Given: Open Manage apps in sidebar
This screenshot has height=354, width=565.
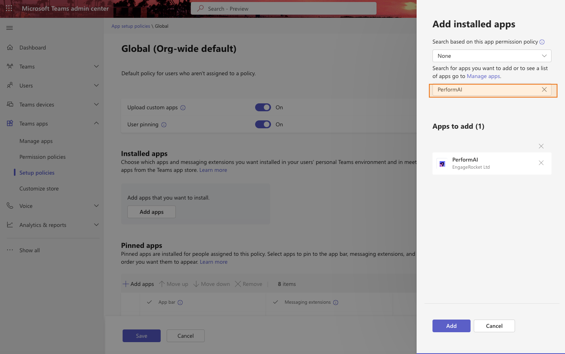Looking at the screenshot, I should [36, 141].
